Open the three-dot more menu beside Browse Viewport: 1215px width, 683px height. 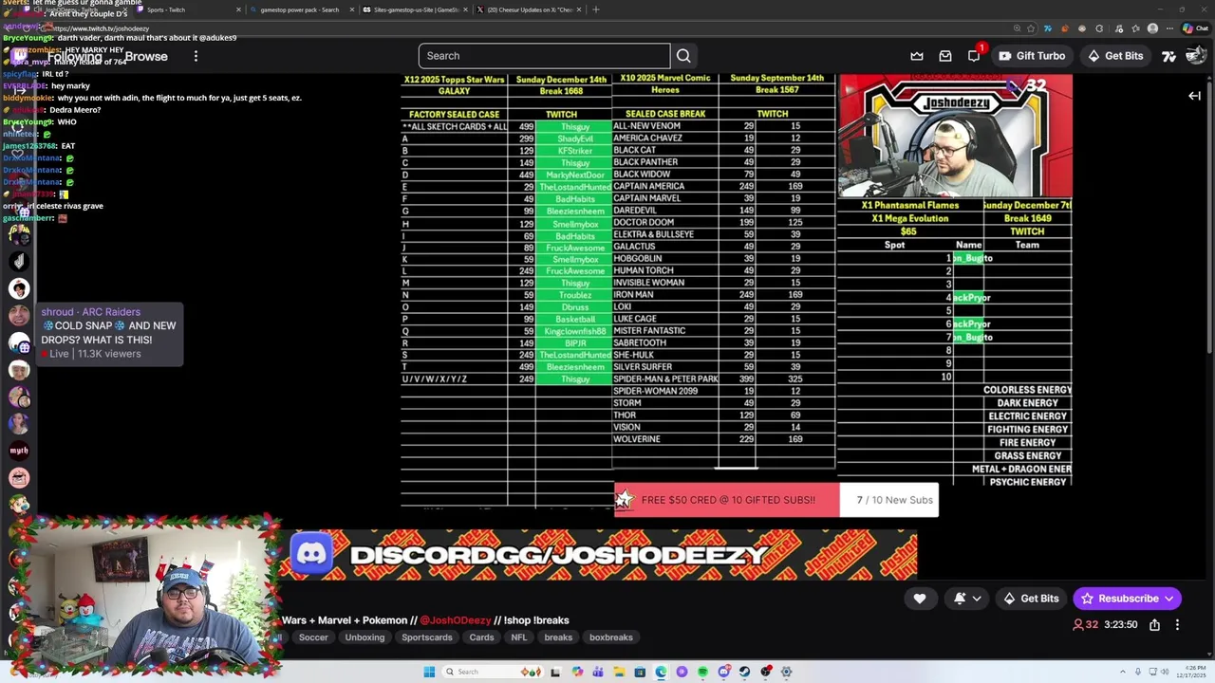coord(196,56)
